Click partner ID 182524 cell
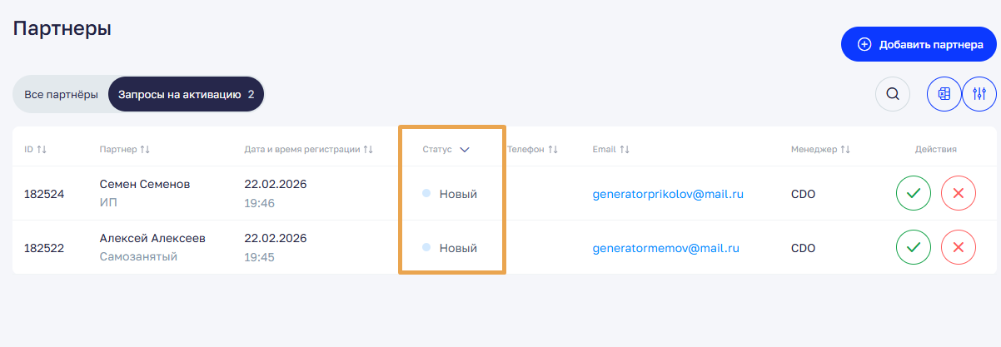Screen dimensions: 1001x347 point(44,194)
